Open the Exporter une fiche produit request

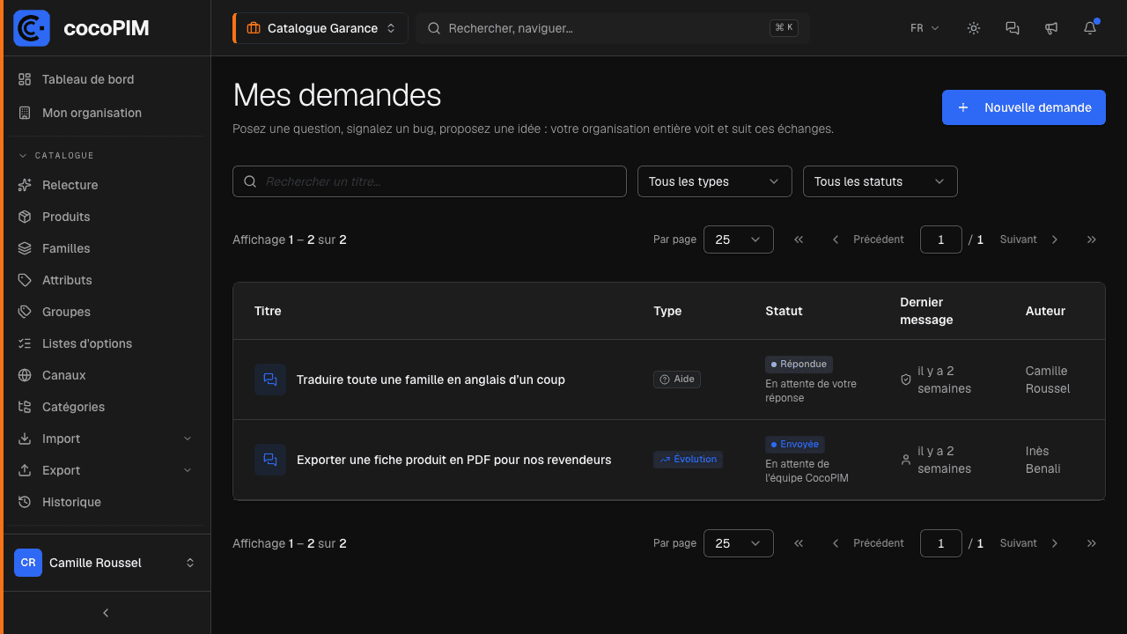click(x=453, y=460)
